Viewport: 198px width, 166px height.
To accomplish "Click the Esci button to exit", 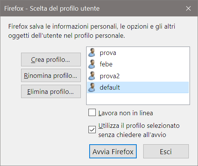I will (x=166, y=151).
